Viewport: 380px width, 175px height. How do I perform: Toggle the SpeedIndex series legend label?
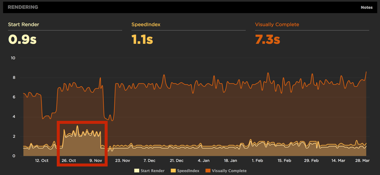(189, 171)
